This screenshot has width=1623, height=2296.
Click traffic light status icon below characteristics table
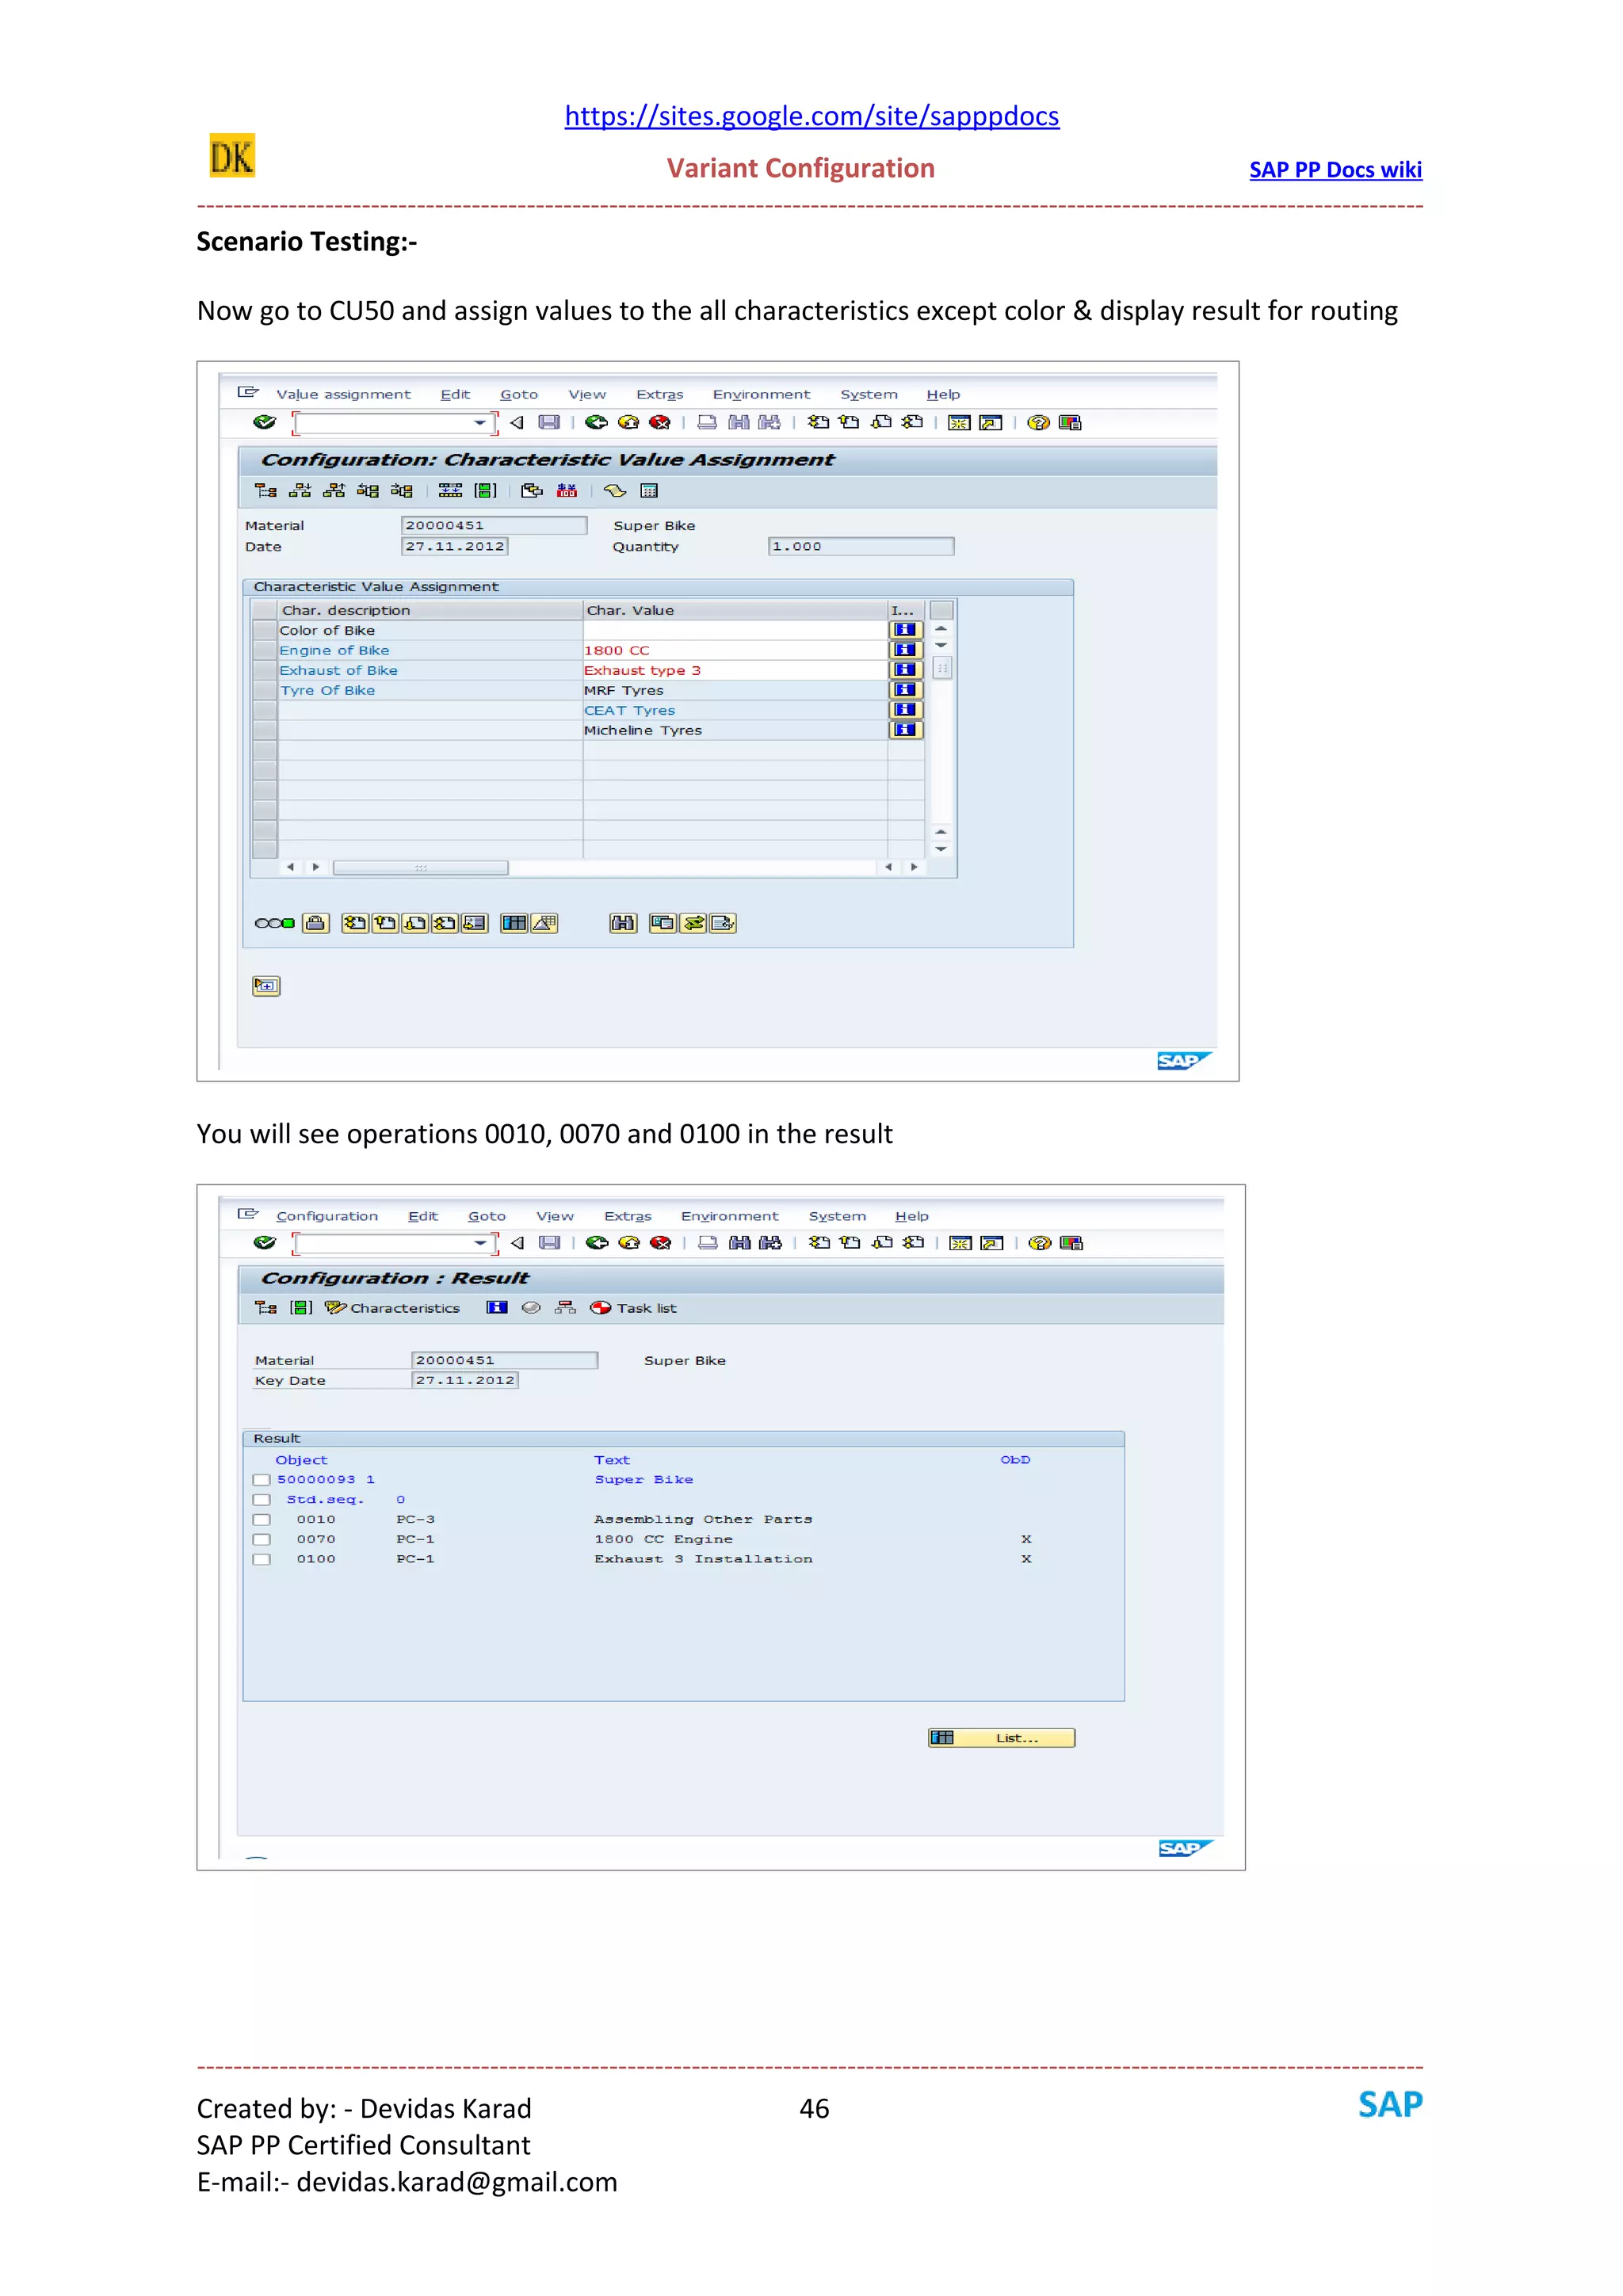click(x=274, y=924)
